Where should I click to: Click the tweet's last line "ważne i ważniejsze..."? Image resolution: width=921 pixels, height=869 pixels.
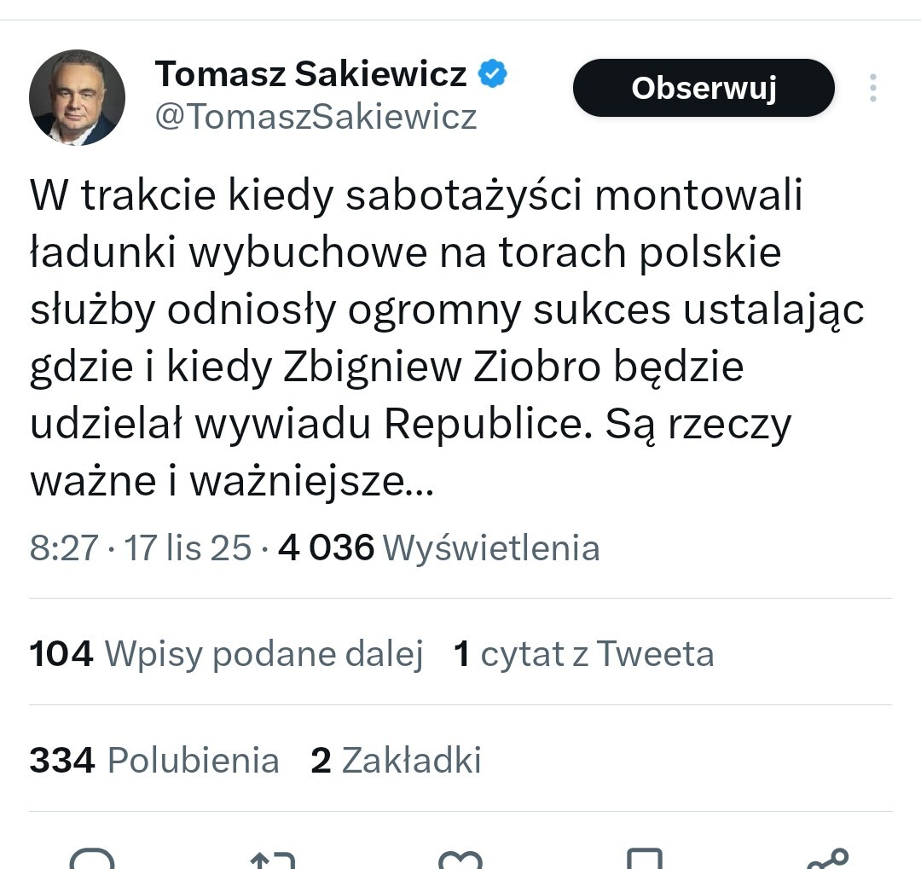232,482
